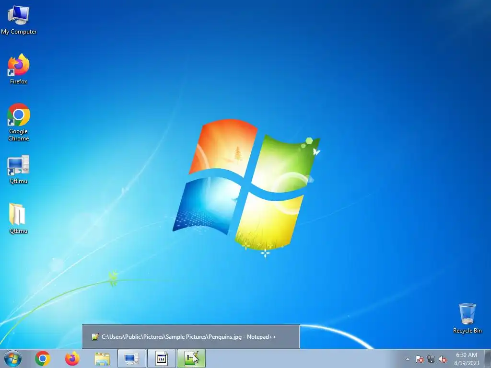Viewport: 491px width, 368px height.
Task: Open Windows Explorer from the taskbar
Action: [x=102, y=358]
